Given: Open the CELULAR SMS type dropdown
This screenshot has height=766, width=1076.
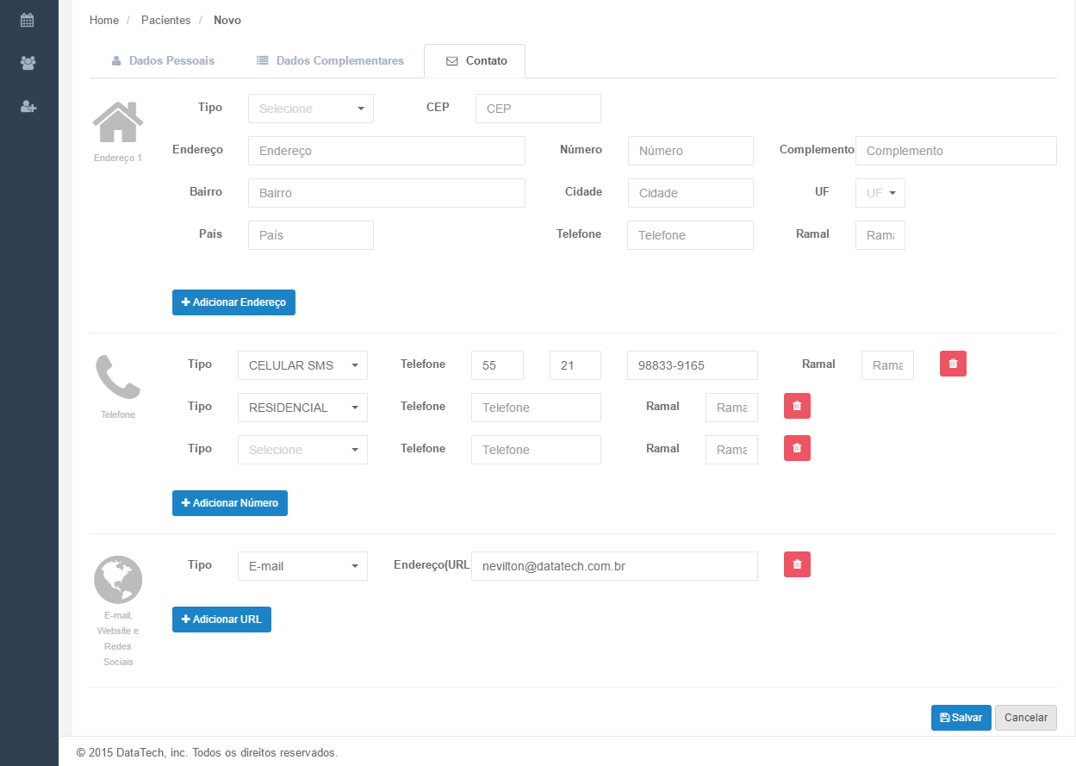Looking at the screenshot, I should 302,365.
